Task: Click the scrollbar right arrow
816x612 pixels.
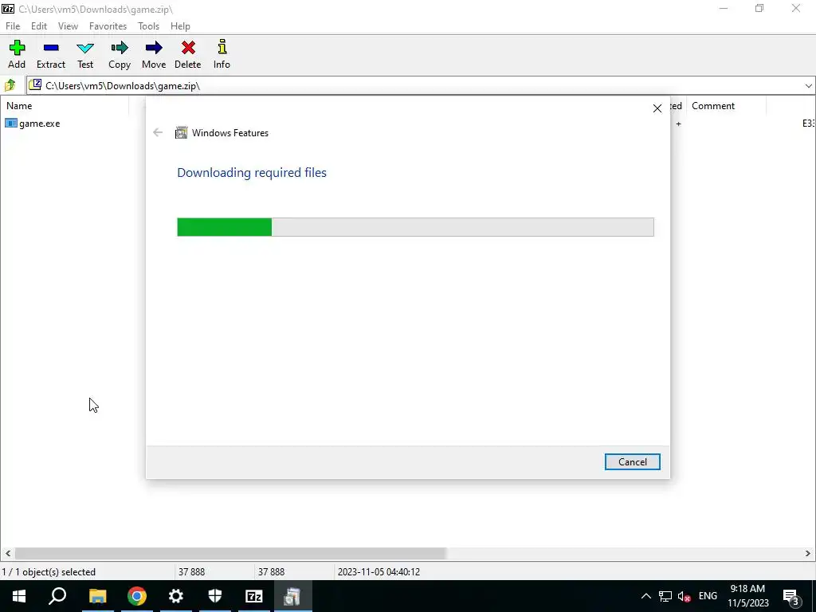Action: tap(808, 553)
